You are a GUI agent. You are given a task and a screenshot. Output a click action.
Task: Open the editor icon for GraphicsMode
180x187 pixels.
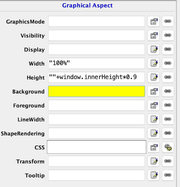(x=153, y=22)
